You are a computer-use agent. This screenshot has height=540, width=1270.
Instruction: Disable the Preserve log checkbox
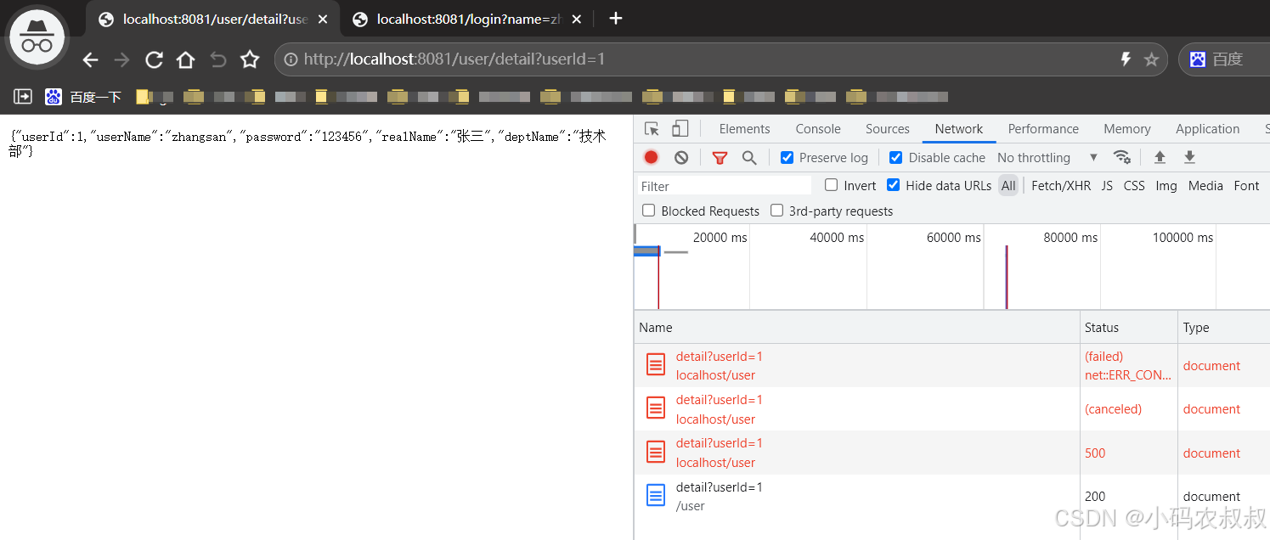(x=787, y=157)
